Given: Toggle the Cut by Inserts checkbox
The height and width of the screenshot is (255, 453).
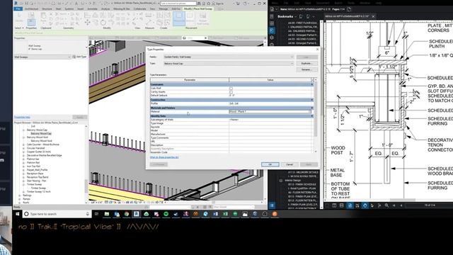Looking at the screenshot, I should pyautogui.click(x=231, y=92).
